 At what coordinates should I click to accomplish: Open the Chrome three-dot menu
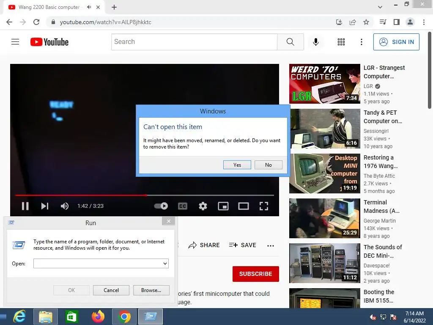424,22
